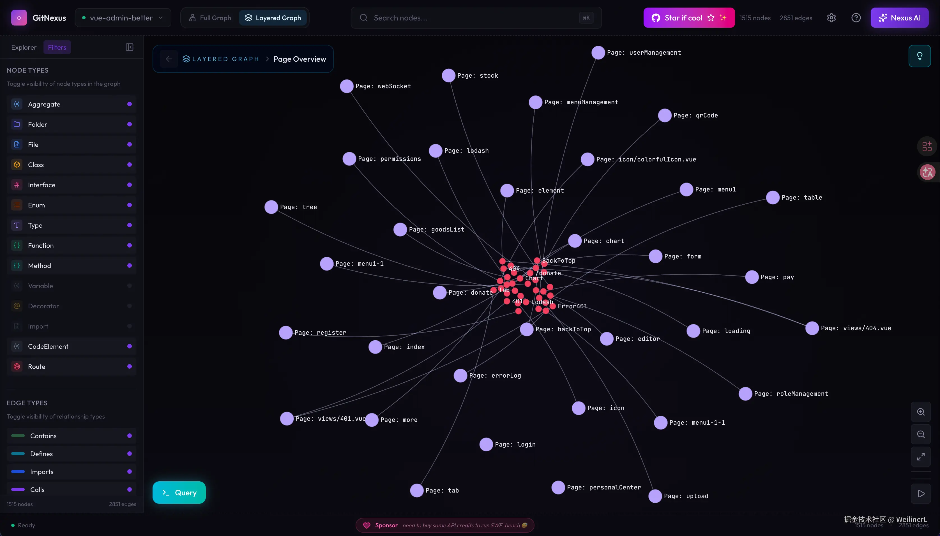The width and height of the screenshot is (940, 536).
Task: Open the Nexus AI panel
Action: pyautogui.click(x=900, y=18)
